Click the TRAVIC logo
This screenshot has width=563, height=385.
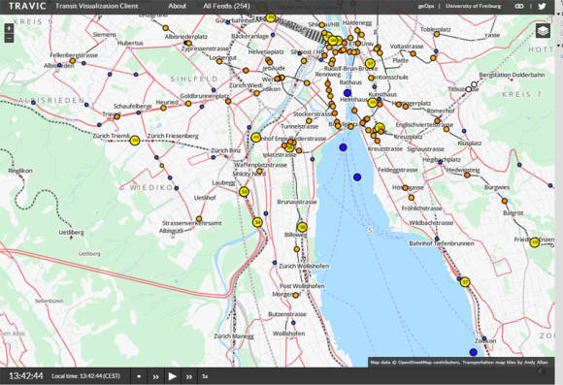[x=27, y=6]
